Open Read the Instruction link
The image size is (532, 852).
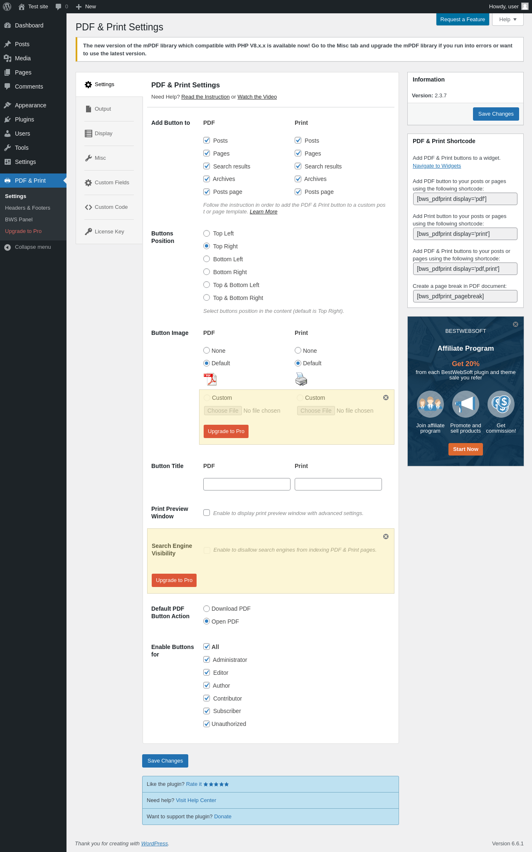pyautogui.click(x=205, y=97)
